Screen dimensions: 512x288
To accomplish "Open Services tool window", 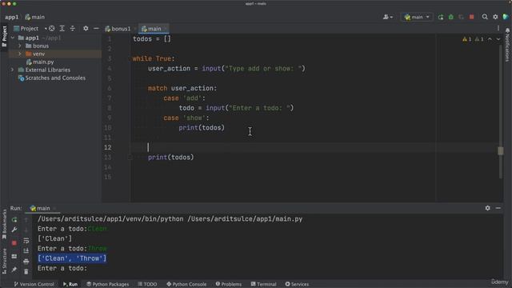I will coord(297,284).
